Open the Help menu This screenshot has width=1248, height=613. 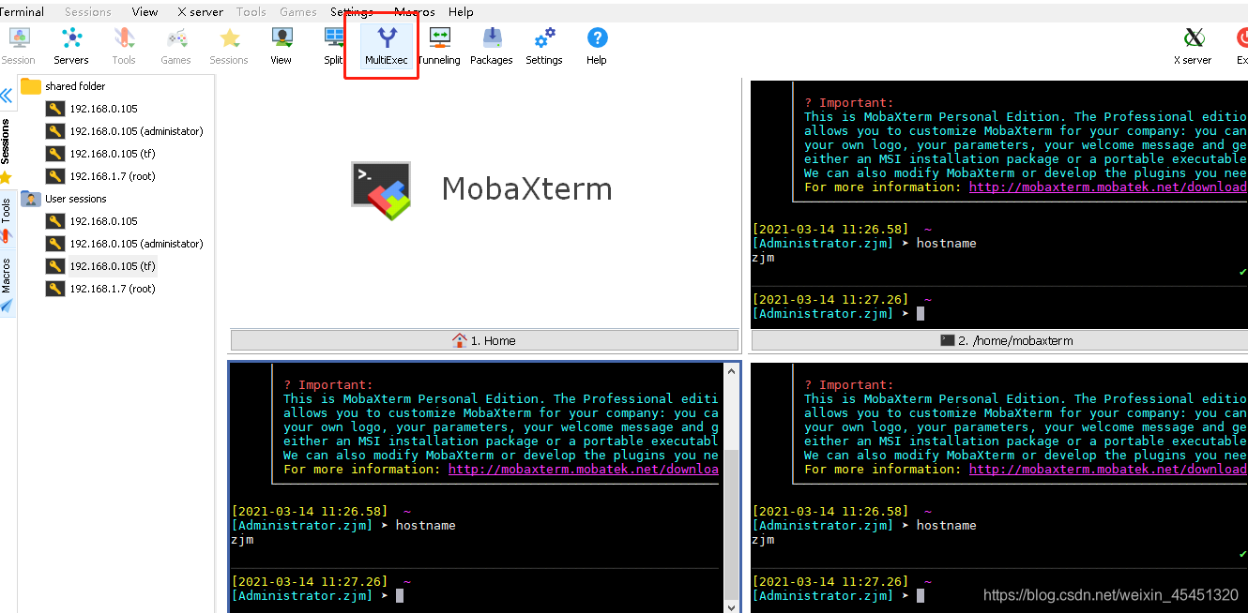pos(461,12)
